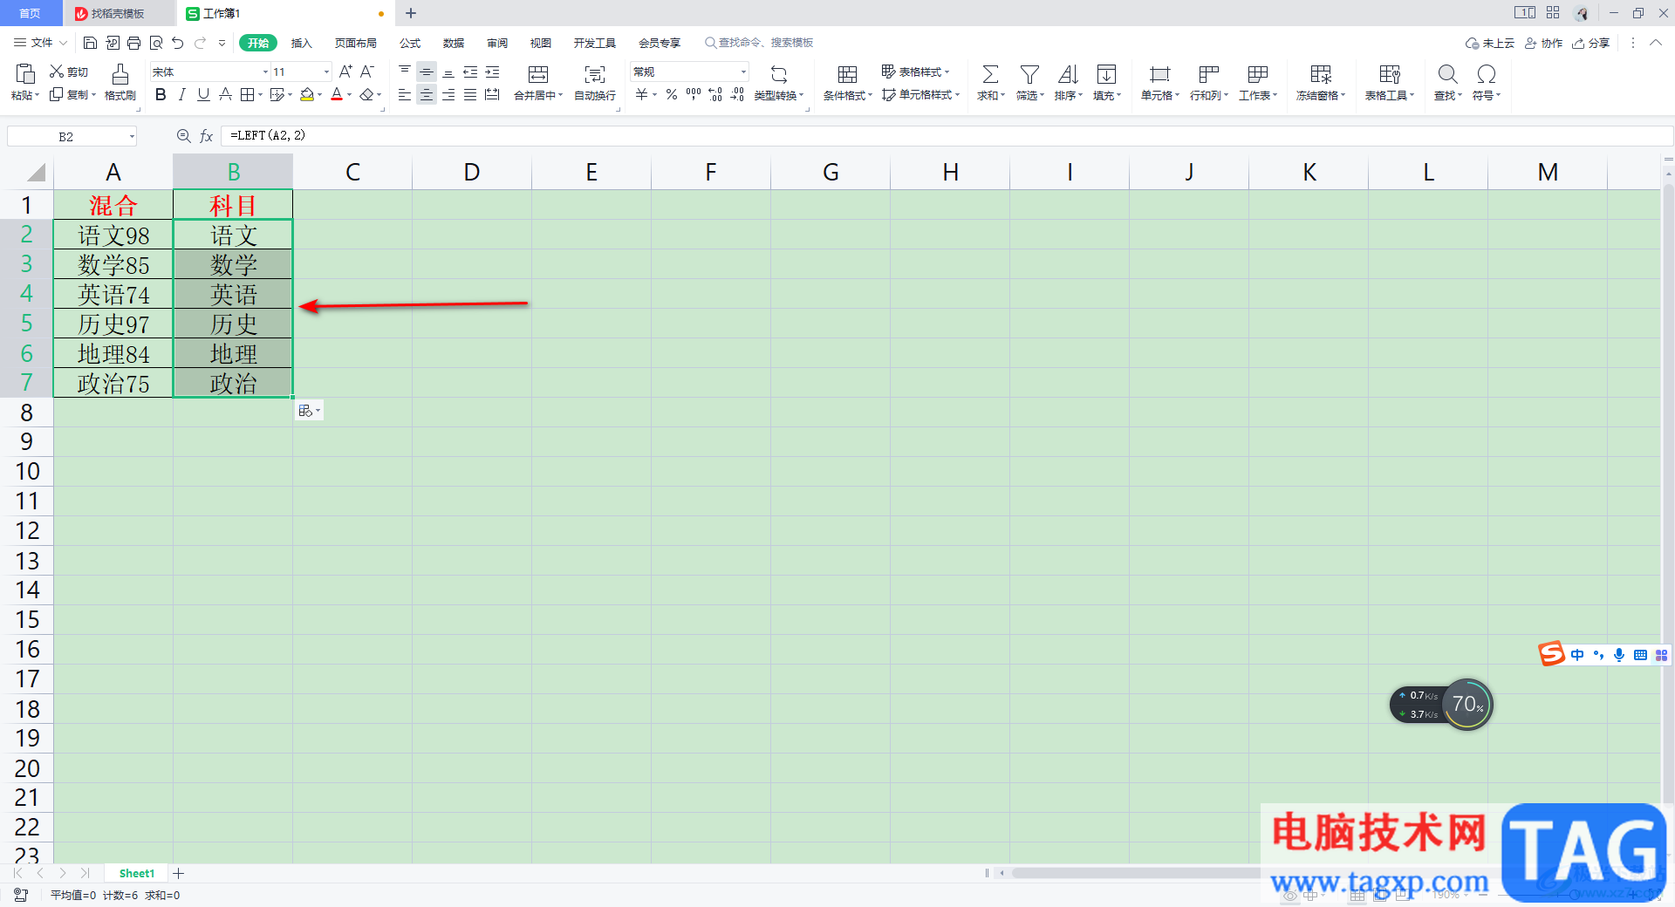
Task: Click the fx insert function icon
Action: point(207,136)
